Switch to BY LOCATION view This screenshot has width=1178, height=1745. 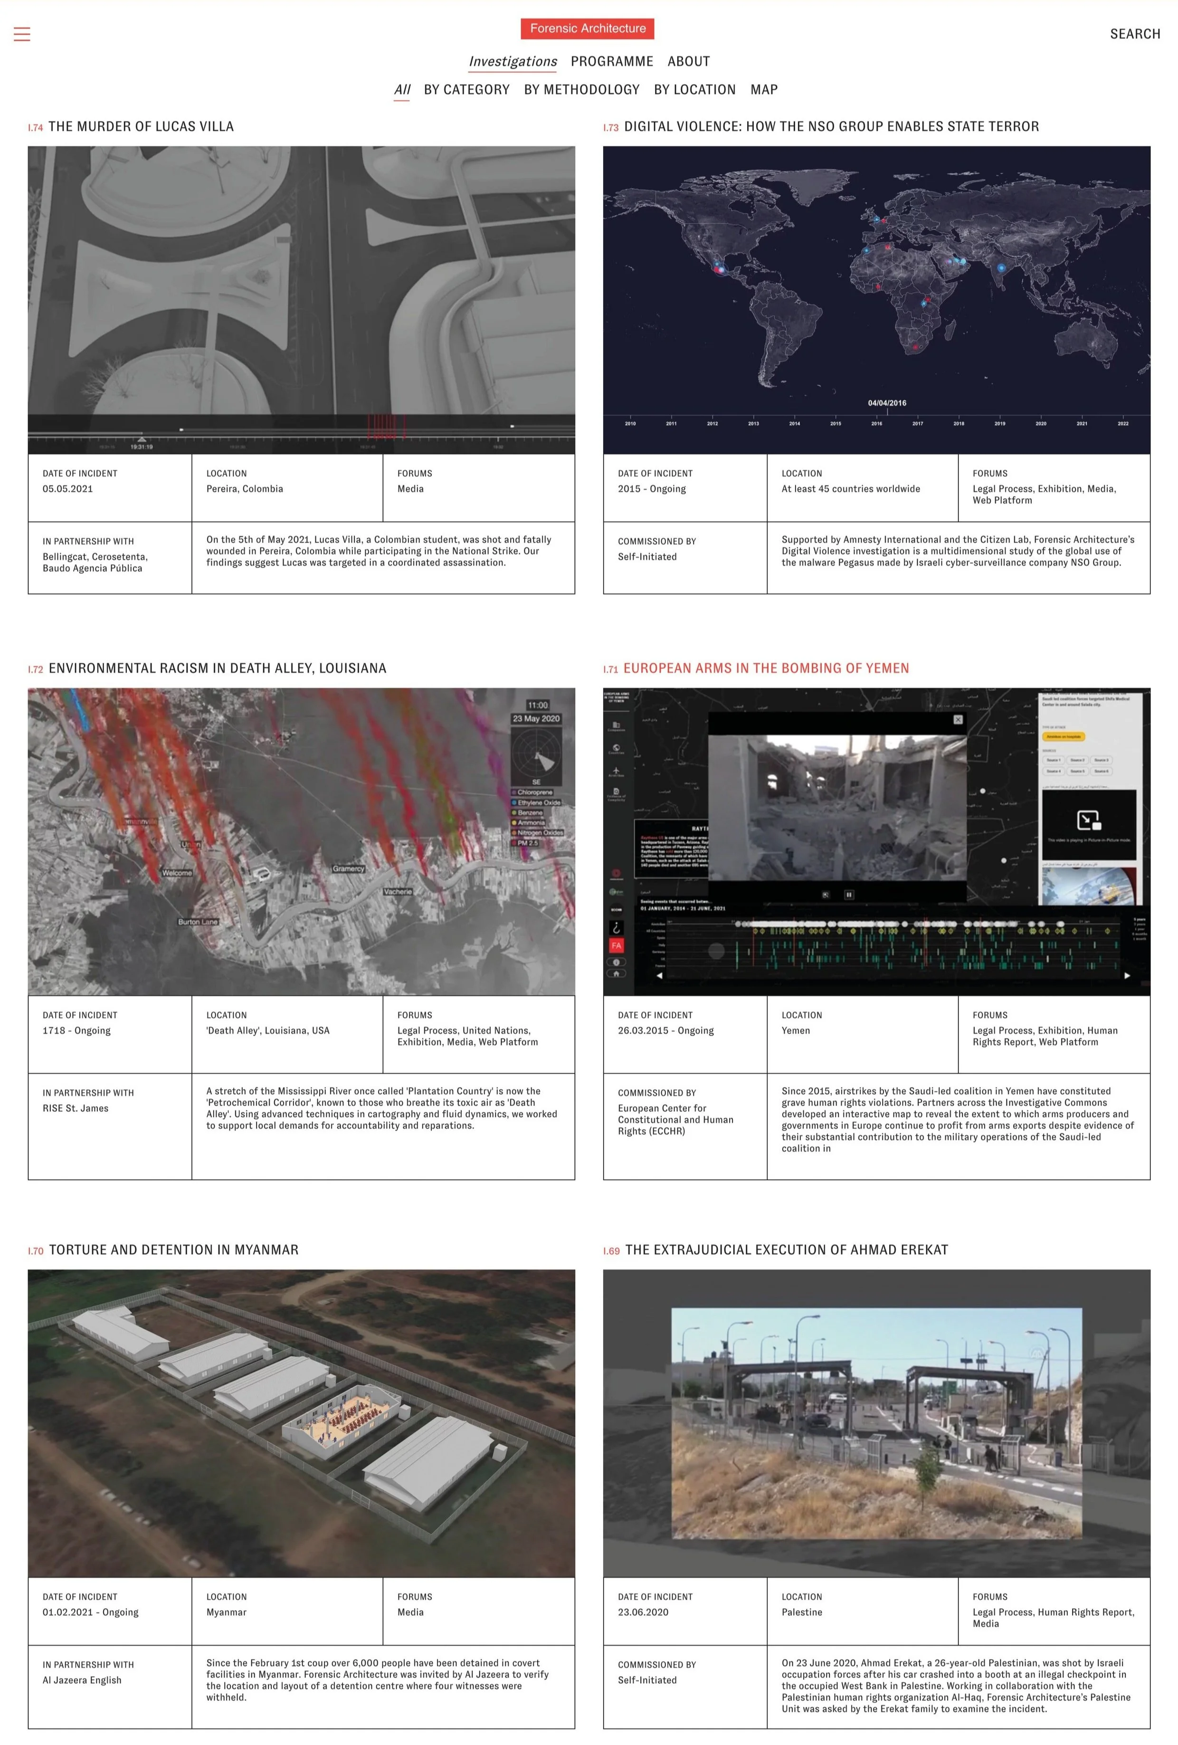693,89
